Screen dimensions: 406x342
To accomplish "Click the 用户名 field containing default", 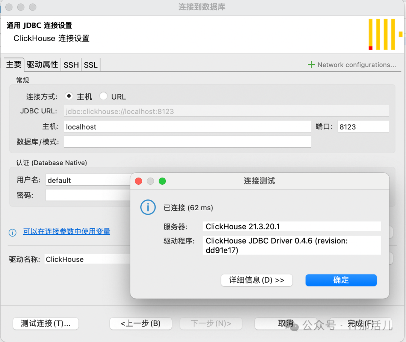I will [x=88, y=180].
